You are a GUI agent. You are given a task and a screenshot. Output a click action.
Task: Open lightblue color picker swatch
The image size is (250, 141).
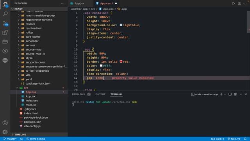(x=121, y=25)
